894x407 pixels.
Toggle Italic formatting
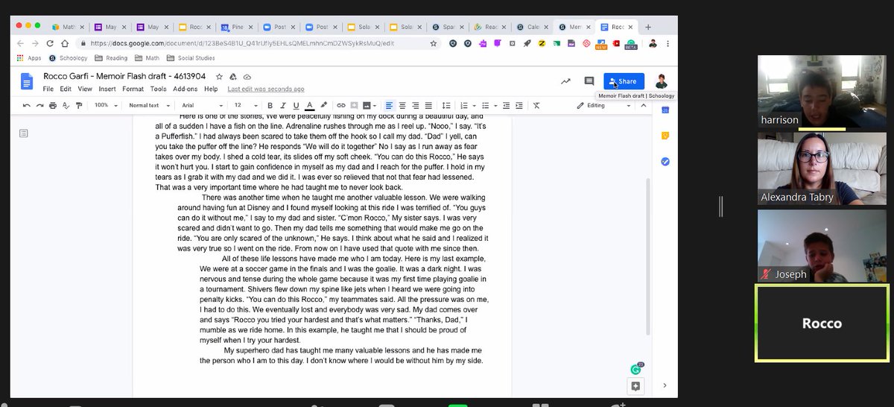click(x=283, y=106)
